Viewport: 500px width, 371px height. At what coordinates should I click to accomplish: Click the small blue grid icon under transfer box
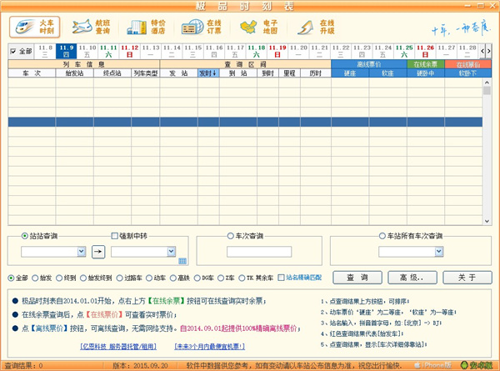click(x=182, y=261)
